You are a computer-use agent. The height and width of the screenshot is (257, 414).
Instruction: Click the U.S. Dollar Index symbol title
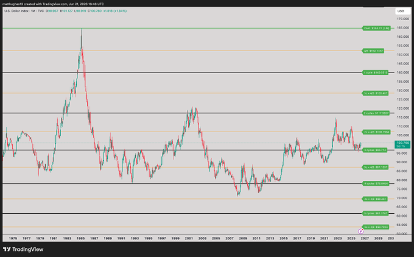click(x=24, y=11)
